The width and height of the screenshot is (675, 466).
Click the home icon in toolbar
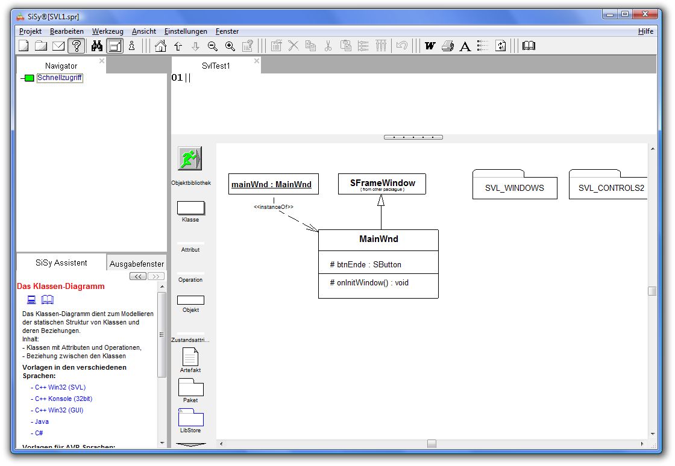(160, 46)
